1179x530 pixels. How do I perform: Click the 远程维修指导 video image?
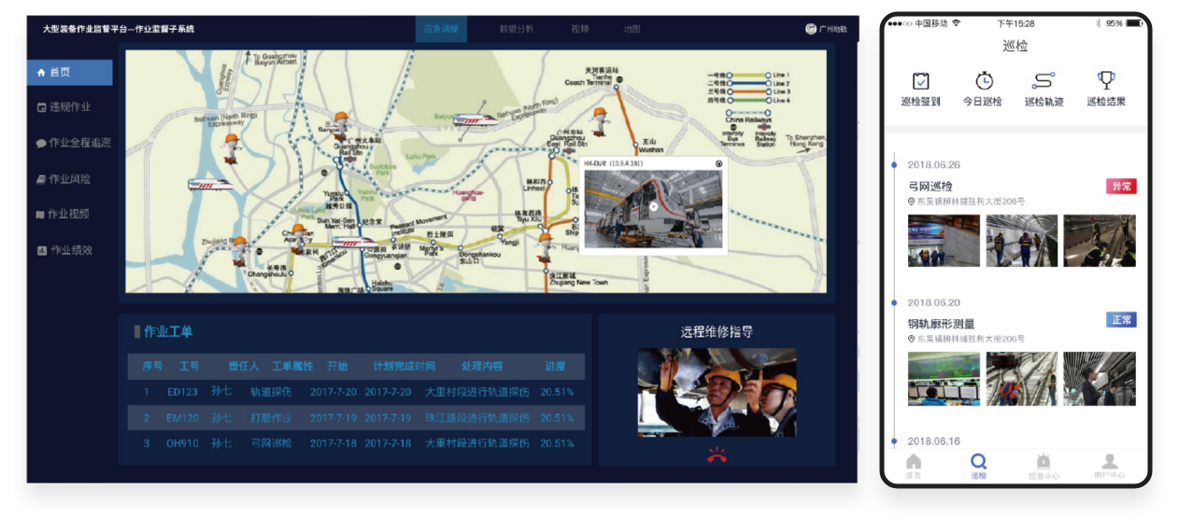[717, 392]
